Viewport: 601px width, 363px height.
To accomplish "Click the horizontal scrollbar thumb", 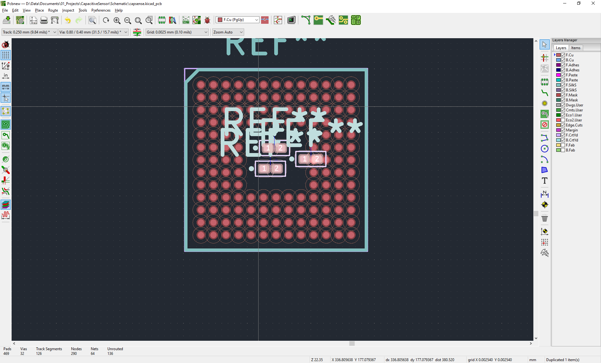I will click(352, 343).
